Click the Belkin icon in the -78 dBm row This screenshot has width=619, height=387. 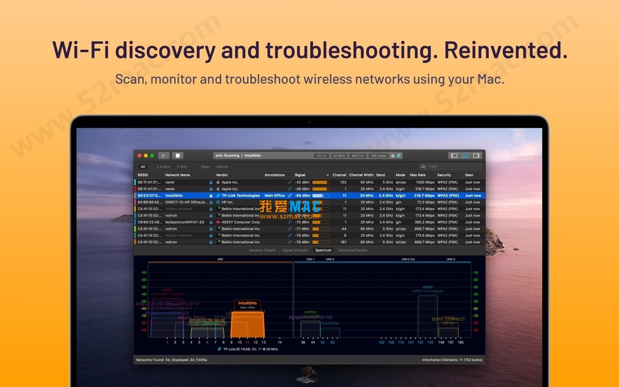218,235
